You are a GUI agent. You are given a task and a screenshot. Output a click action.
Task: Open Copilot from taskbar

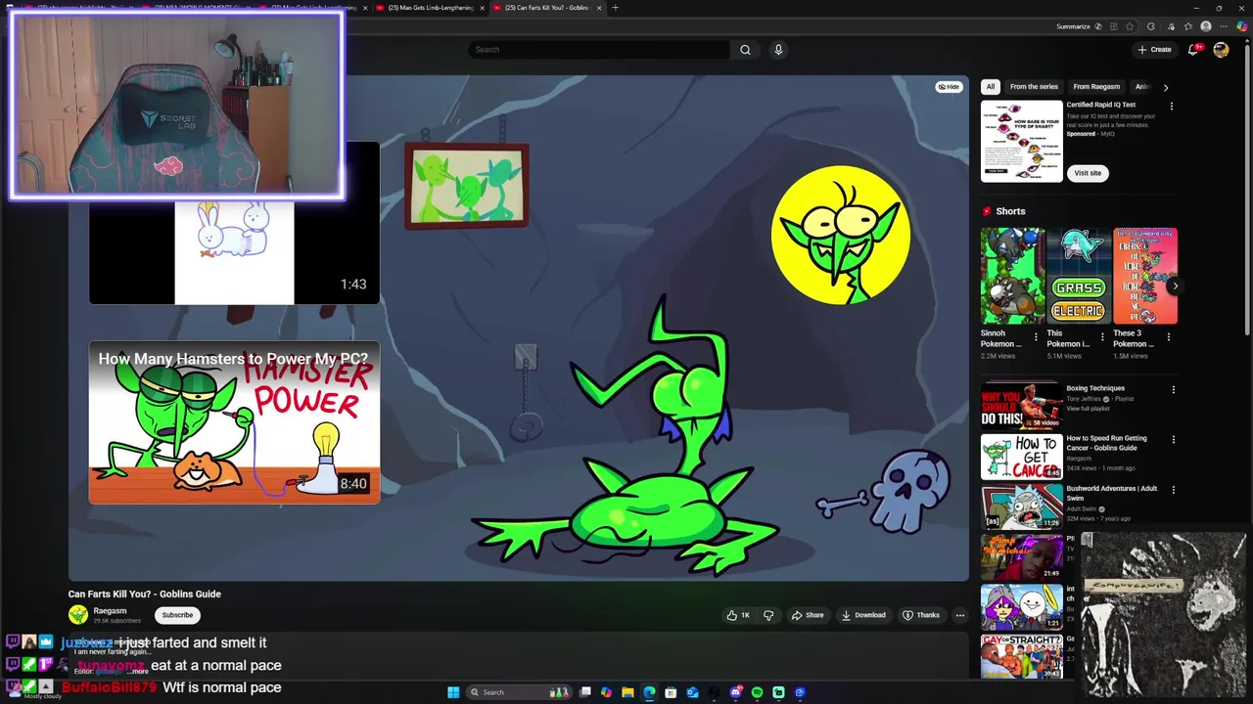(606, 692)
